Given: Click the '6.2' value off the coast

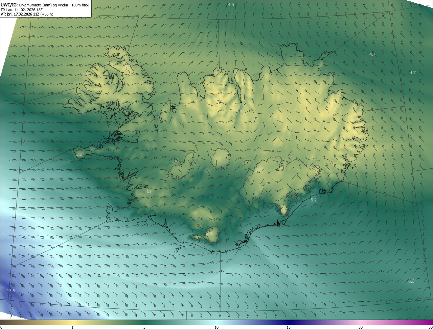Looking at the screenshot, I should [x=314, y=200].
